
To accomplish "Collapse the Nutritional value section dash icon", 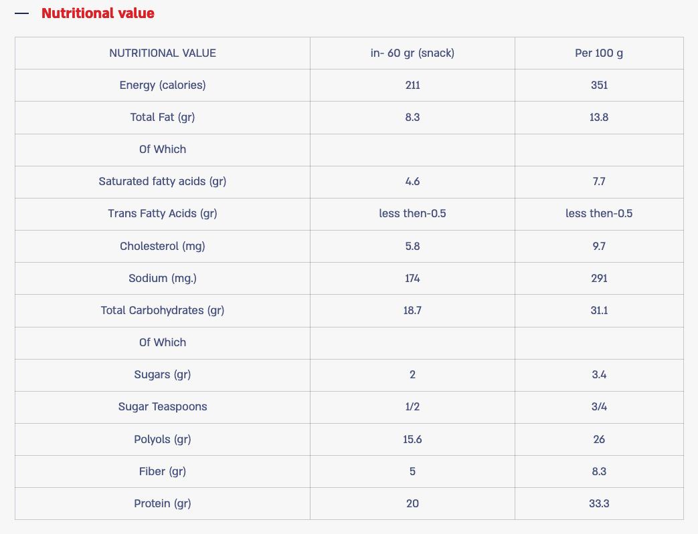I will 22,13.
